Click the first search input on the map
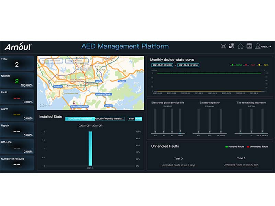Screen dimensions: 275x206 pos(51,61)
